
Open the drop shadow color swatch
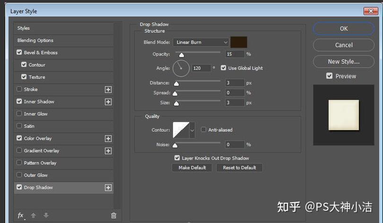point(239,42)
